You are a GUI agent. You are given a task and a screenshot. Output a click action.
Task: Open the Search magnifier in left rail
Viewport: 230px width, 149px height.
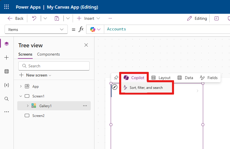click(7, 99)
